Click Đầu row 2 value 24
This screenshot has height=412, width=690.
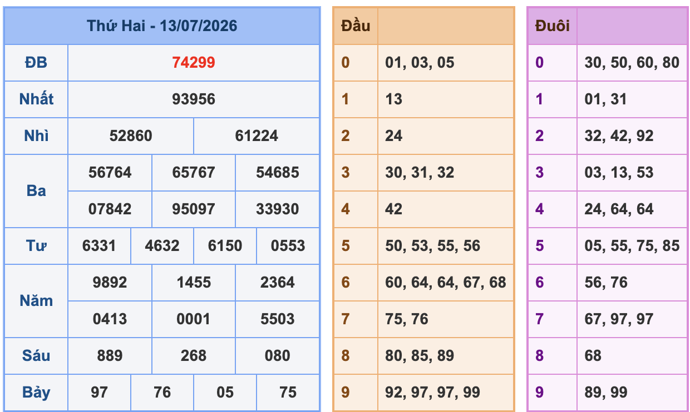(393, 136)
